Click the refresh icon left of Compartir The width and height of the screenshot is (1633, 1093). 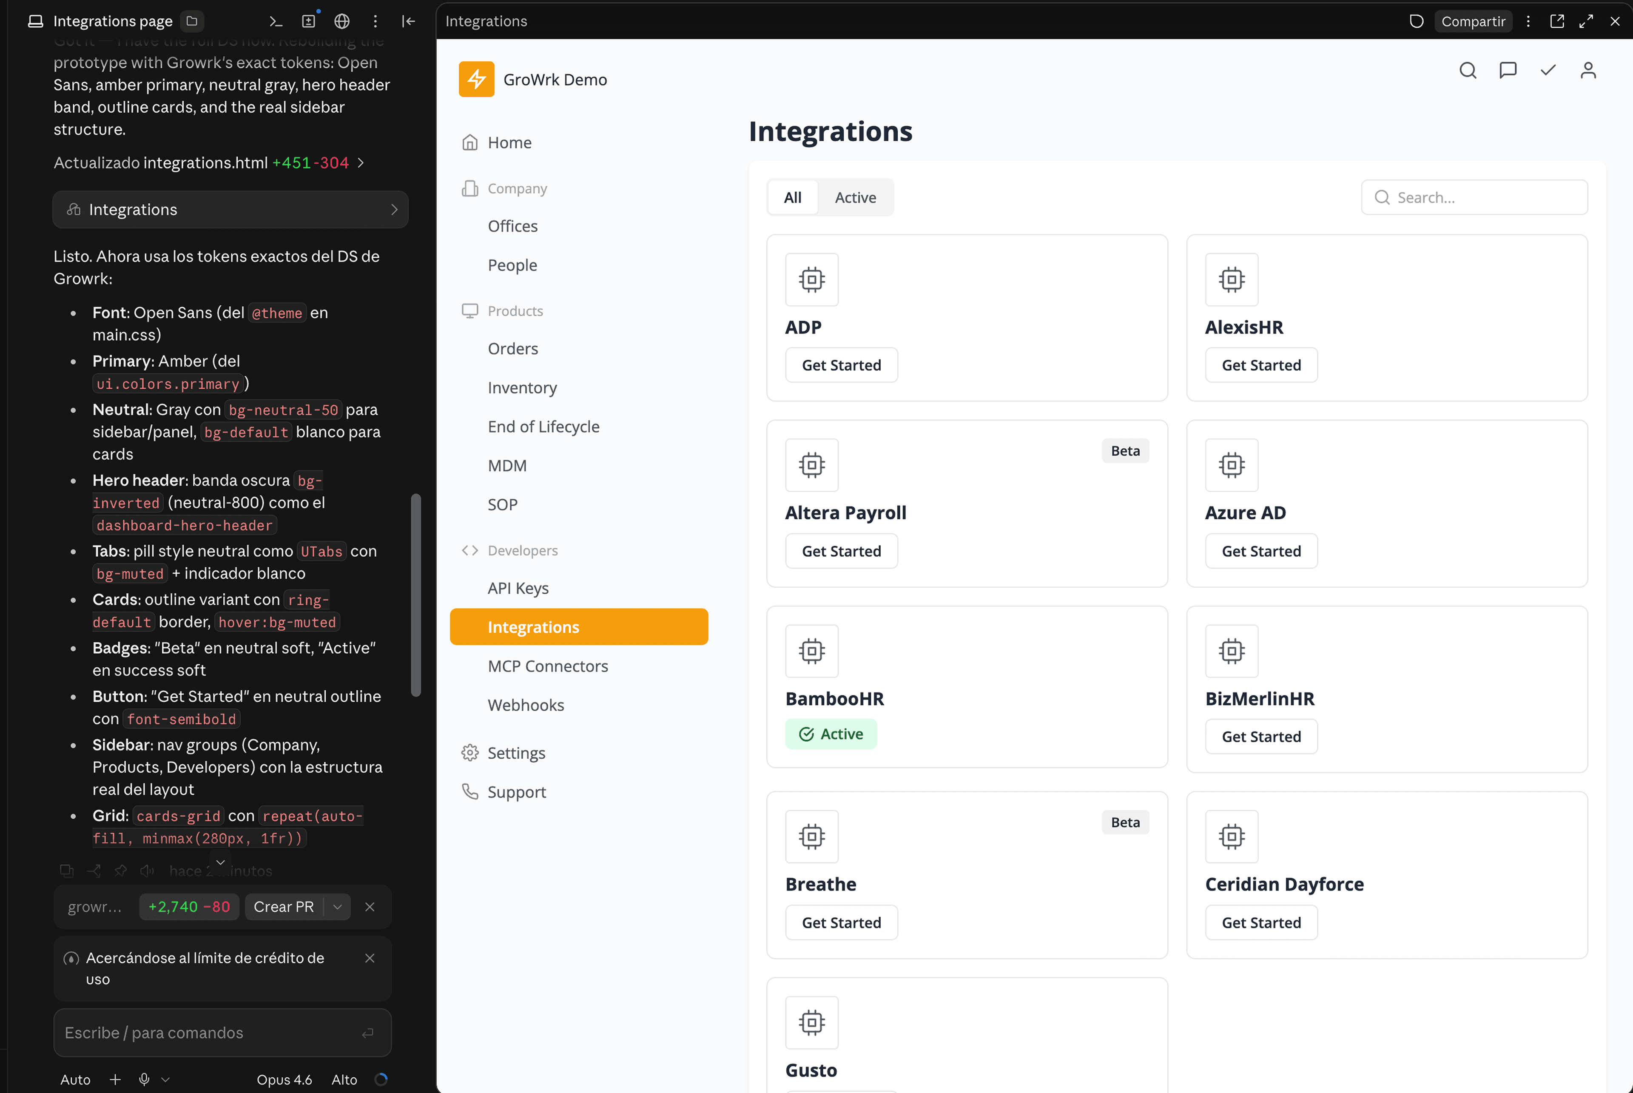point(1416,21)
